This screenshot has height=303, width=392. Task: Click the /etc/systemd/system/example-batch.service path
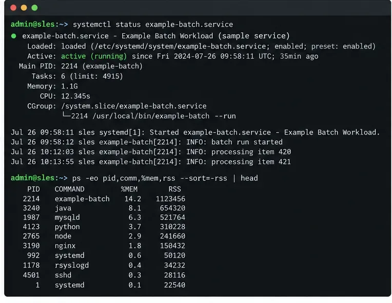pyautogui.click(x=180, y=47)
